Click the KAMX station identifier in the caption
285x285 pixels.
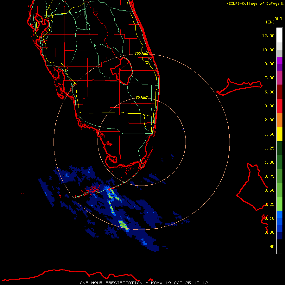[x=157, y=283]
